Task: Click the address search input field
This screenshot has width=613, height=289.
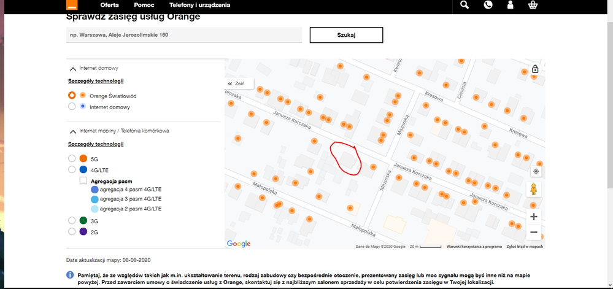Action: tap(184, 35)
